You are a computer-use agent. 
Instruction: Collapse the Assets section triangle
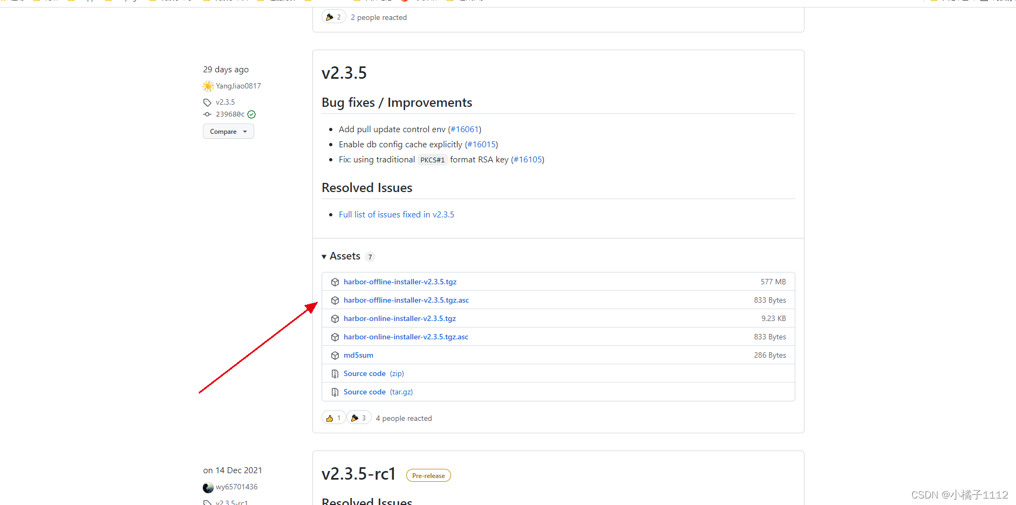[x=324, y=257]
